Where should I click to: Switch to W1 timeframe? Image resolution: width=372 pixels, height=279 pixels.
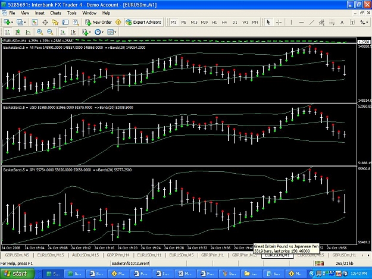tap(245, 22)
